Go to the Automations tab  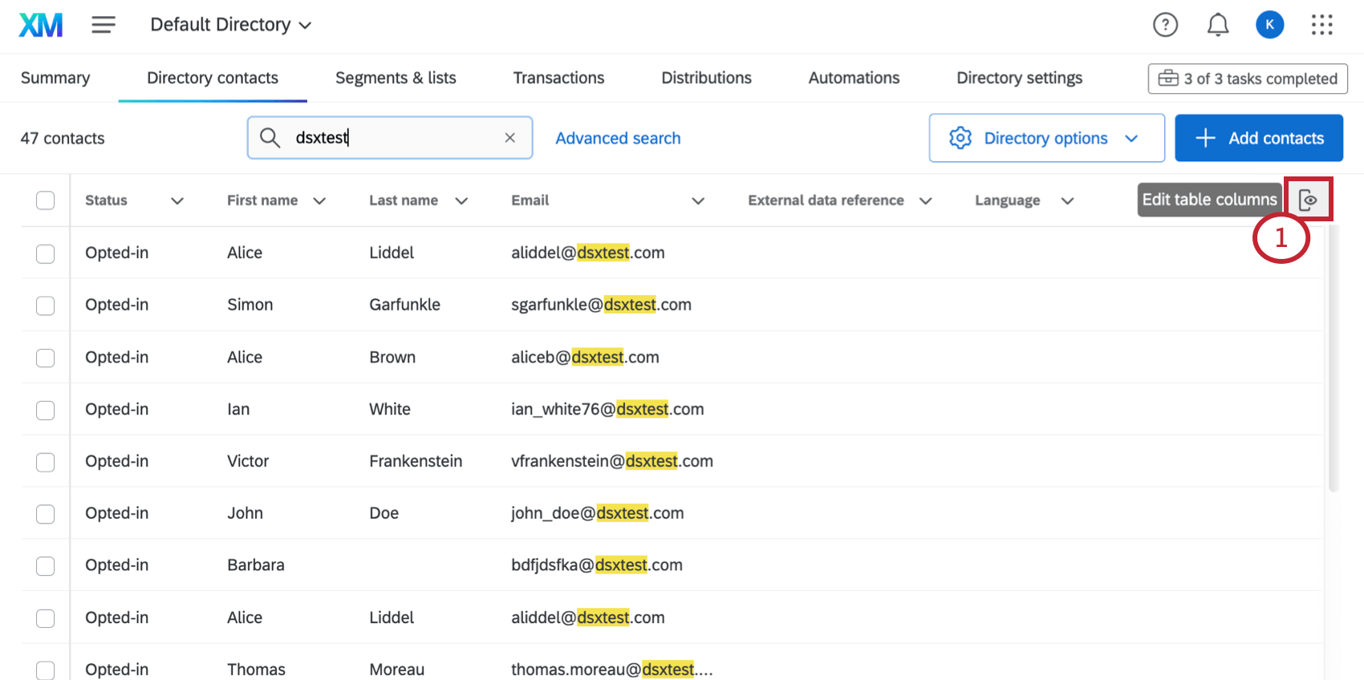(854, 78)
